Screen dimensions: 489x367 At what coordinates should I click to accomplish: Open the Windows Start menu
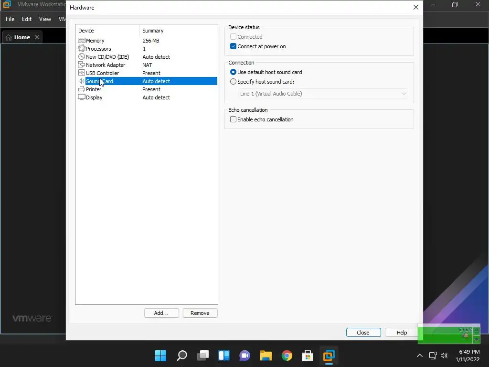click(161, 356)
